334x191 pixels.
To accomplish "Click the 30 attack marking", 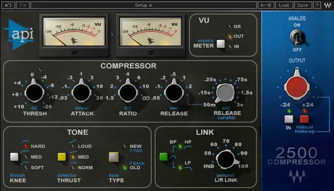I will click(99, 98).
